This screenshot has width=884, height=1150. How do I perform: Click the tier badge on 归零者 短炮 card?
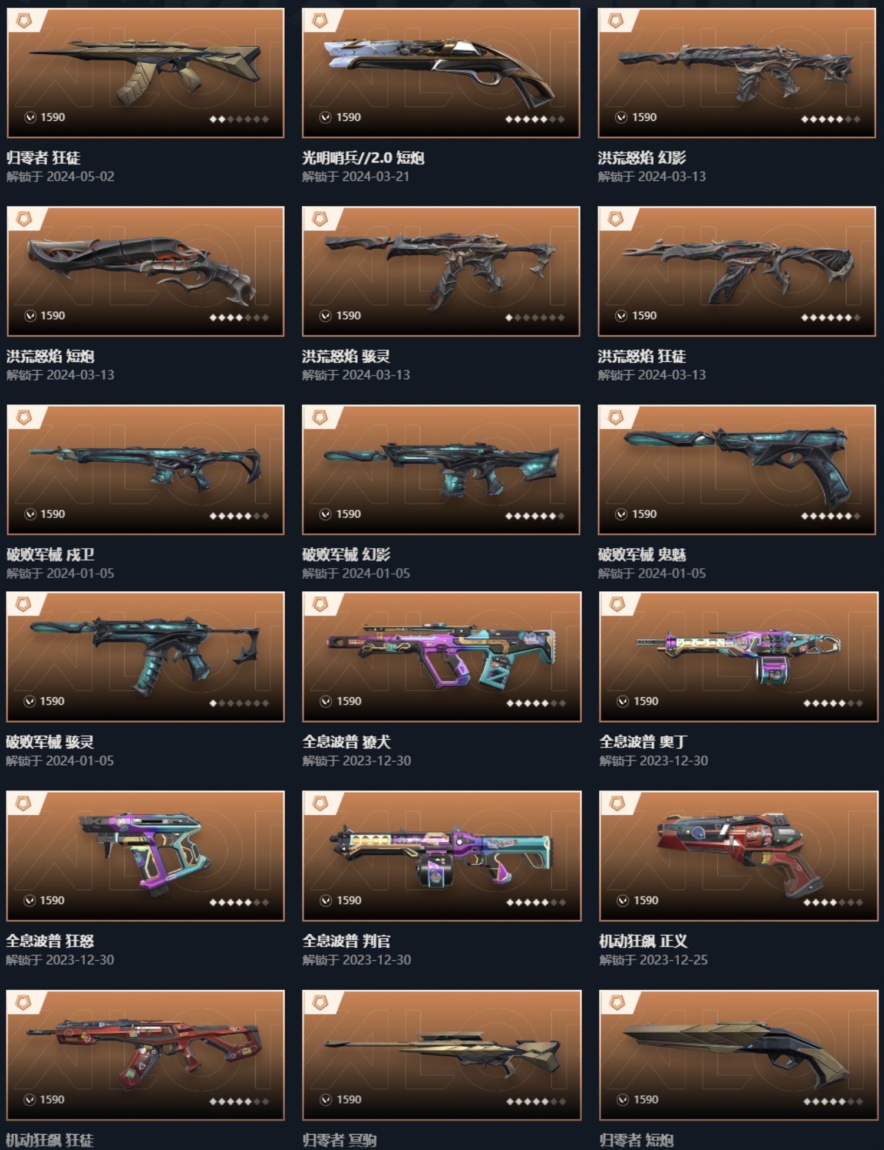coord(617,1003)
